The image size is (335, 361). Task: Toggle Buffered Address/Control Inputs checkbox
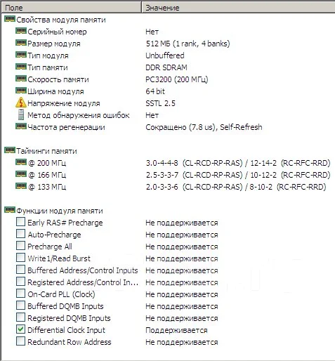[20, 270]
